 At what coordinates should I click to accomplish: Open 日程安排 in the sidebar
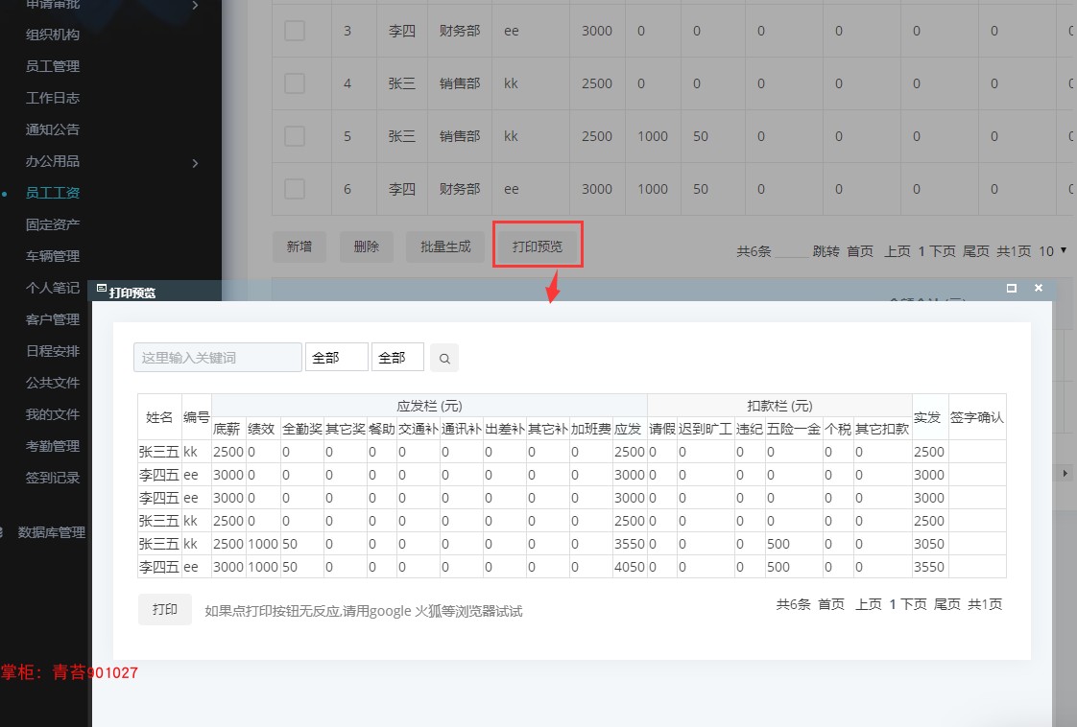click(x=53, y=351)
